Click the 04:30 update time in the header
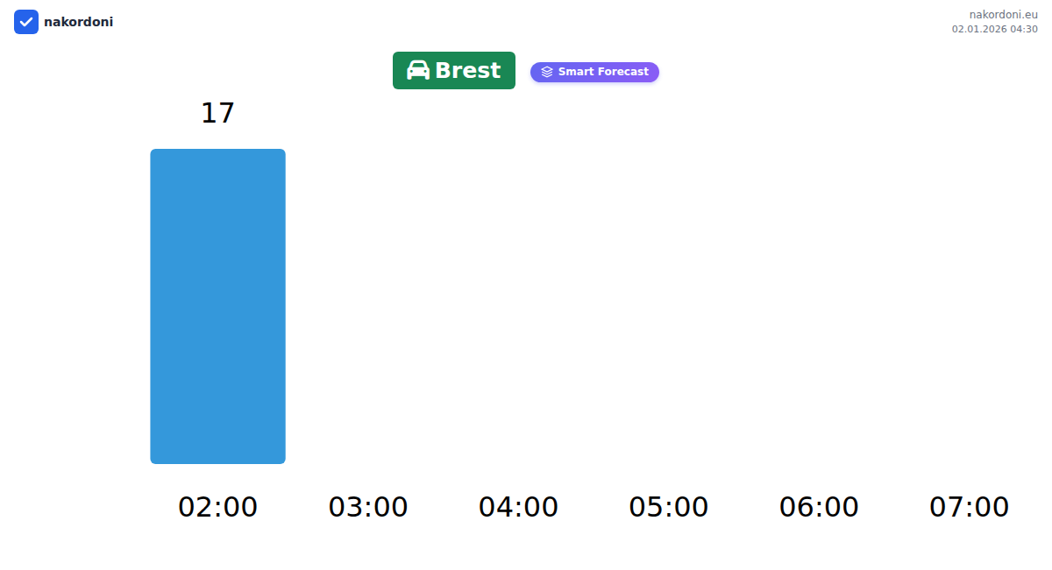This screenshot has height=570, width=1052. tap(1026, 29)
